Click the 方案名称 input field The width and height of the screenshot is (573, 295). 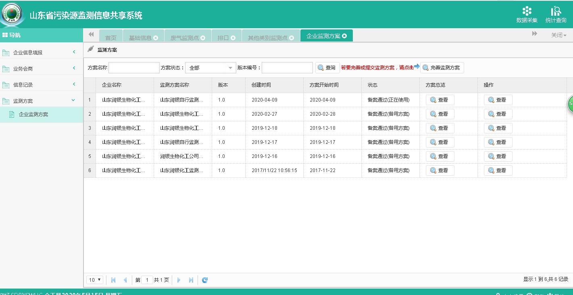pos(134,68)
